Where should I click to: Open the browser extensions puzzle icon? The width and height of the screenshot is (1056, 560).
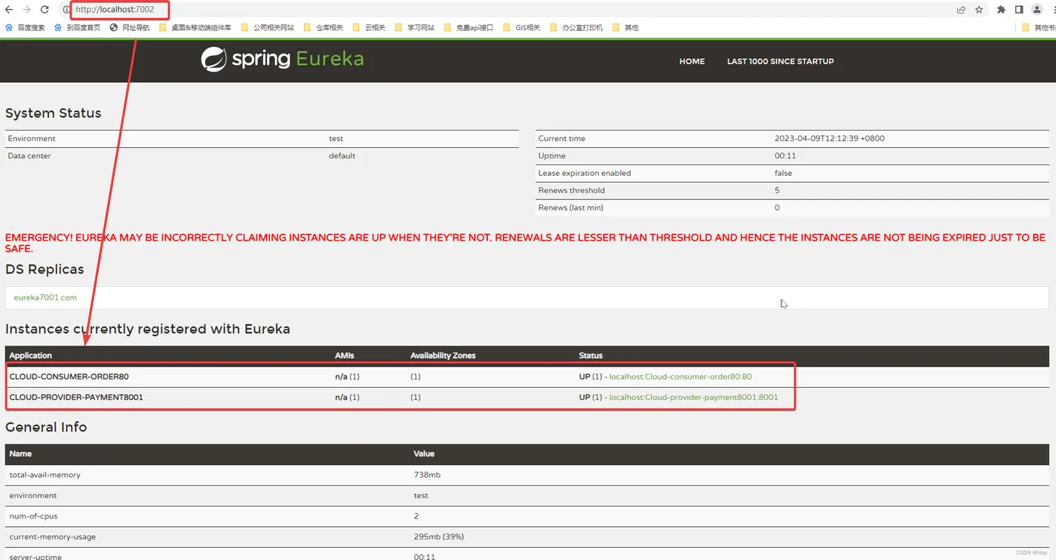(1001, 10)
